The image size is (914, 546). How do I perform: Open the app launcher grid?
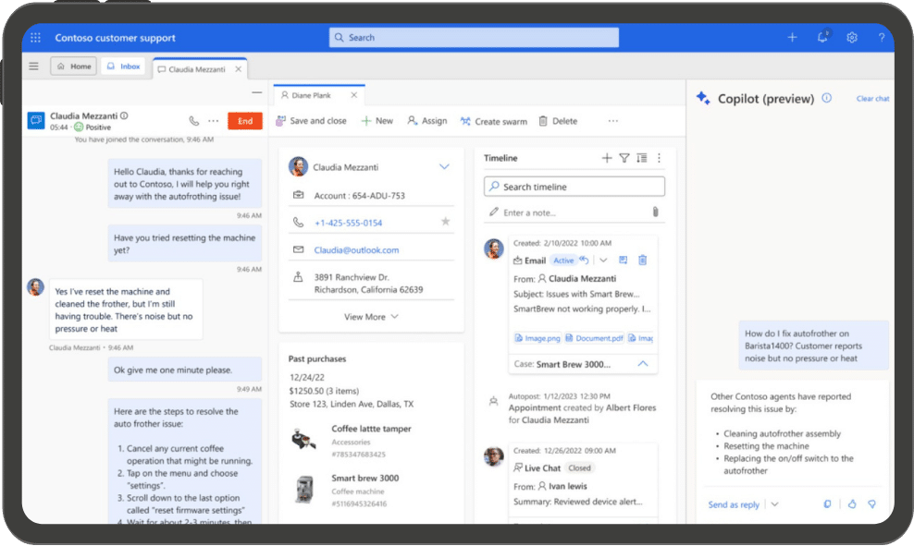[x=35, y=38]
